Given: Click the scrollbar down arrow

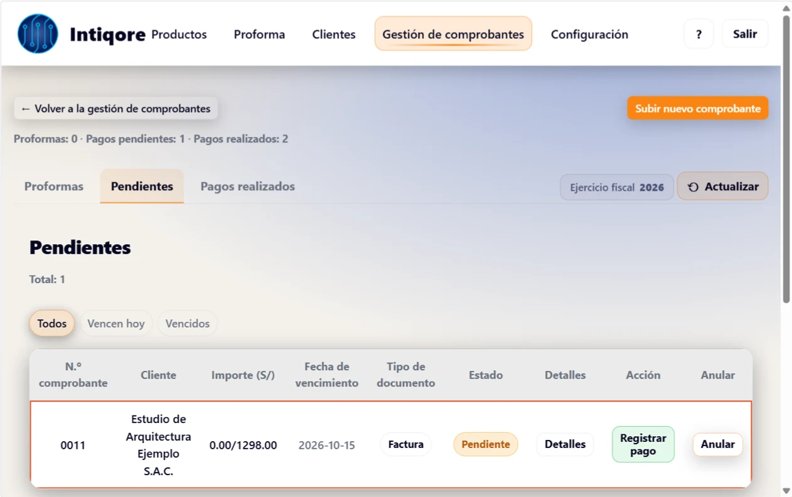Looking at the screenshot, I should tap(786, 491).
